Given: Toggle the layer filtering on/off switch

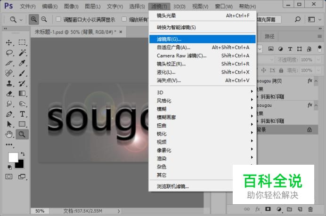Looking at the screenshot, I should (x=319, y=49).
